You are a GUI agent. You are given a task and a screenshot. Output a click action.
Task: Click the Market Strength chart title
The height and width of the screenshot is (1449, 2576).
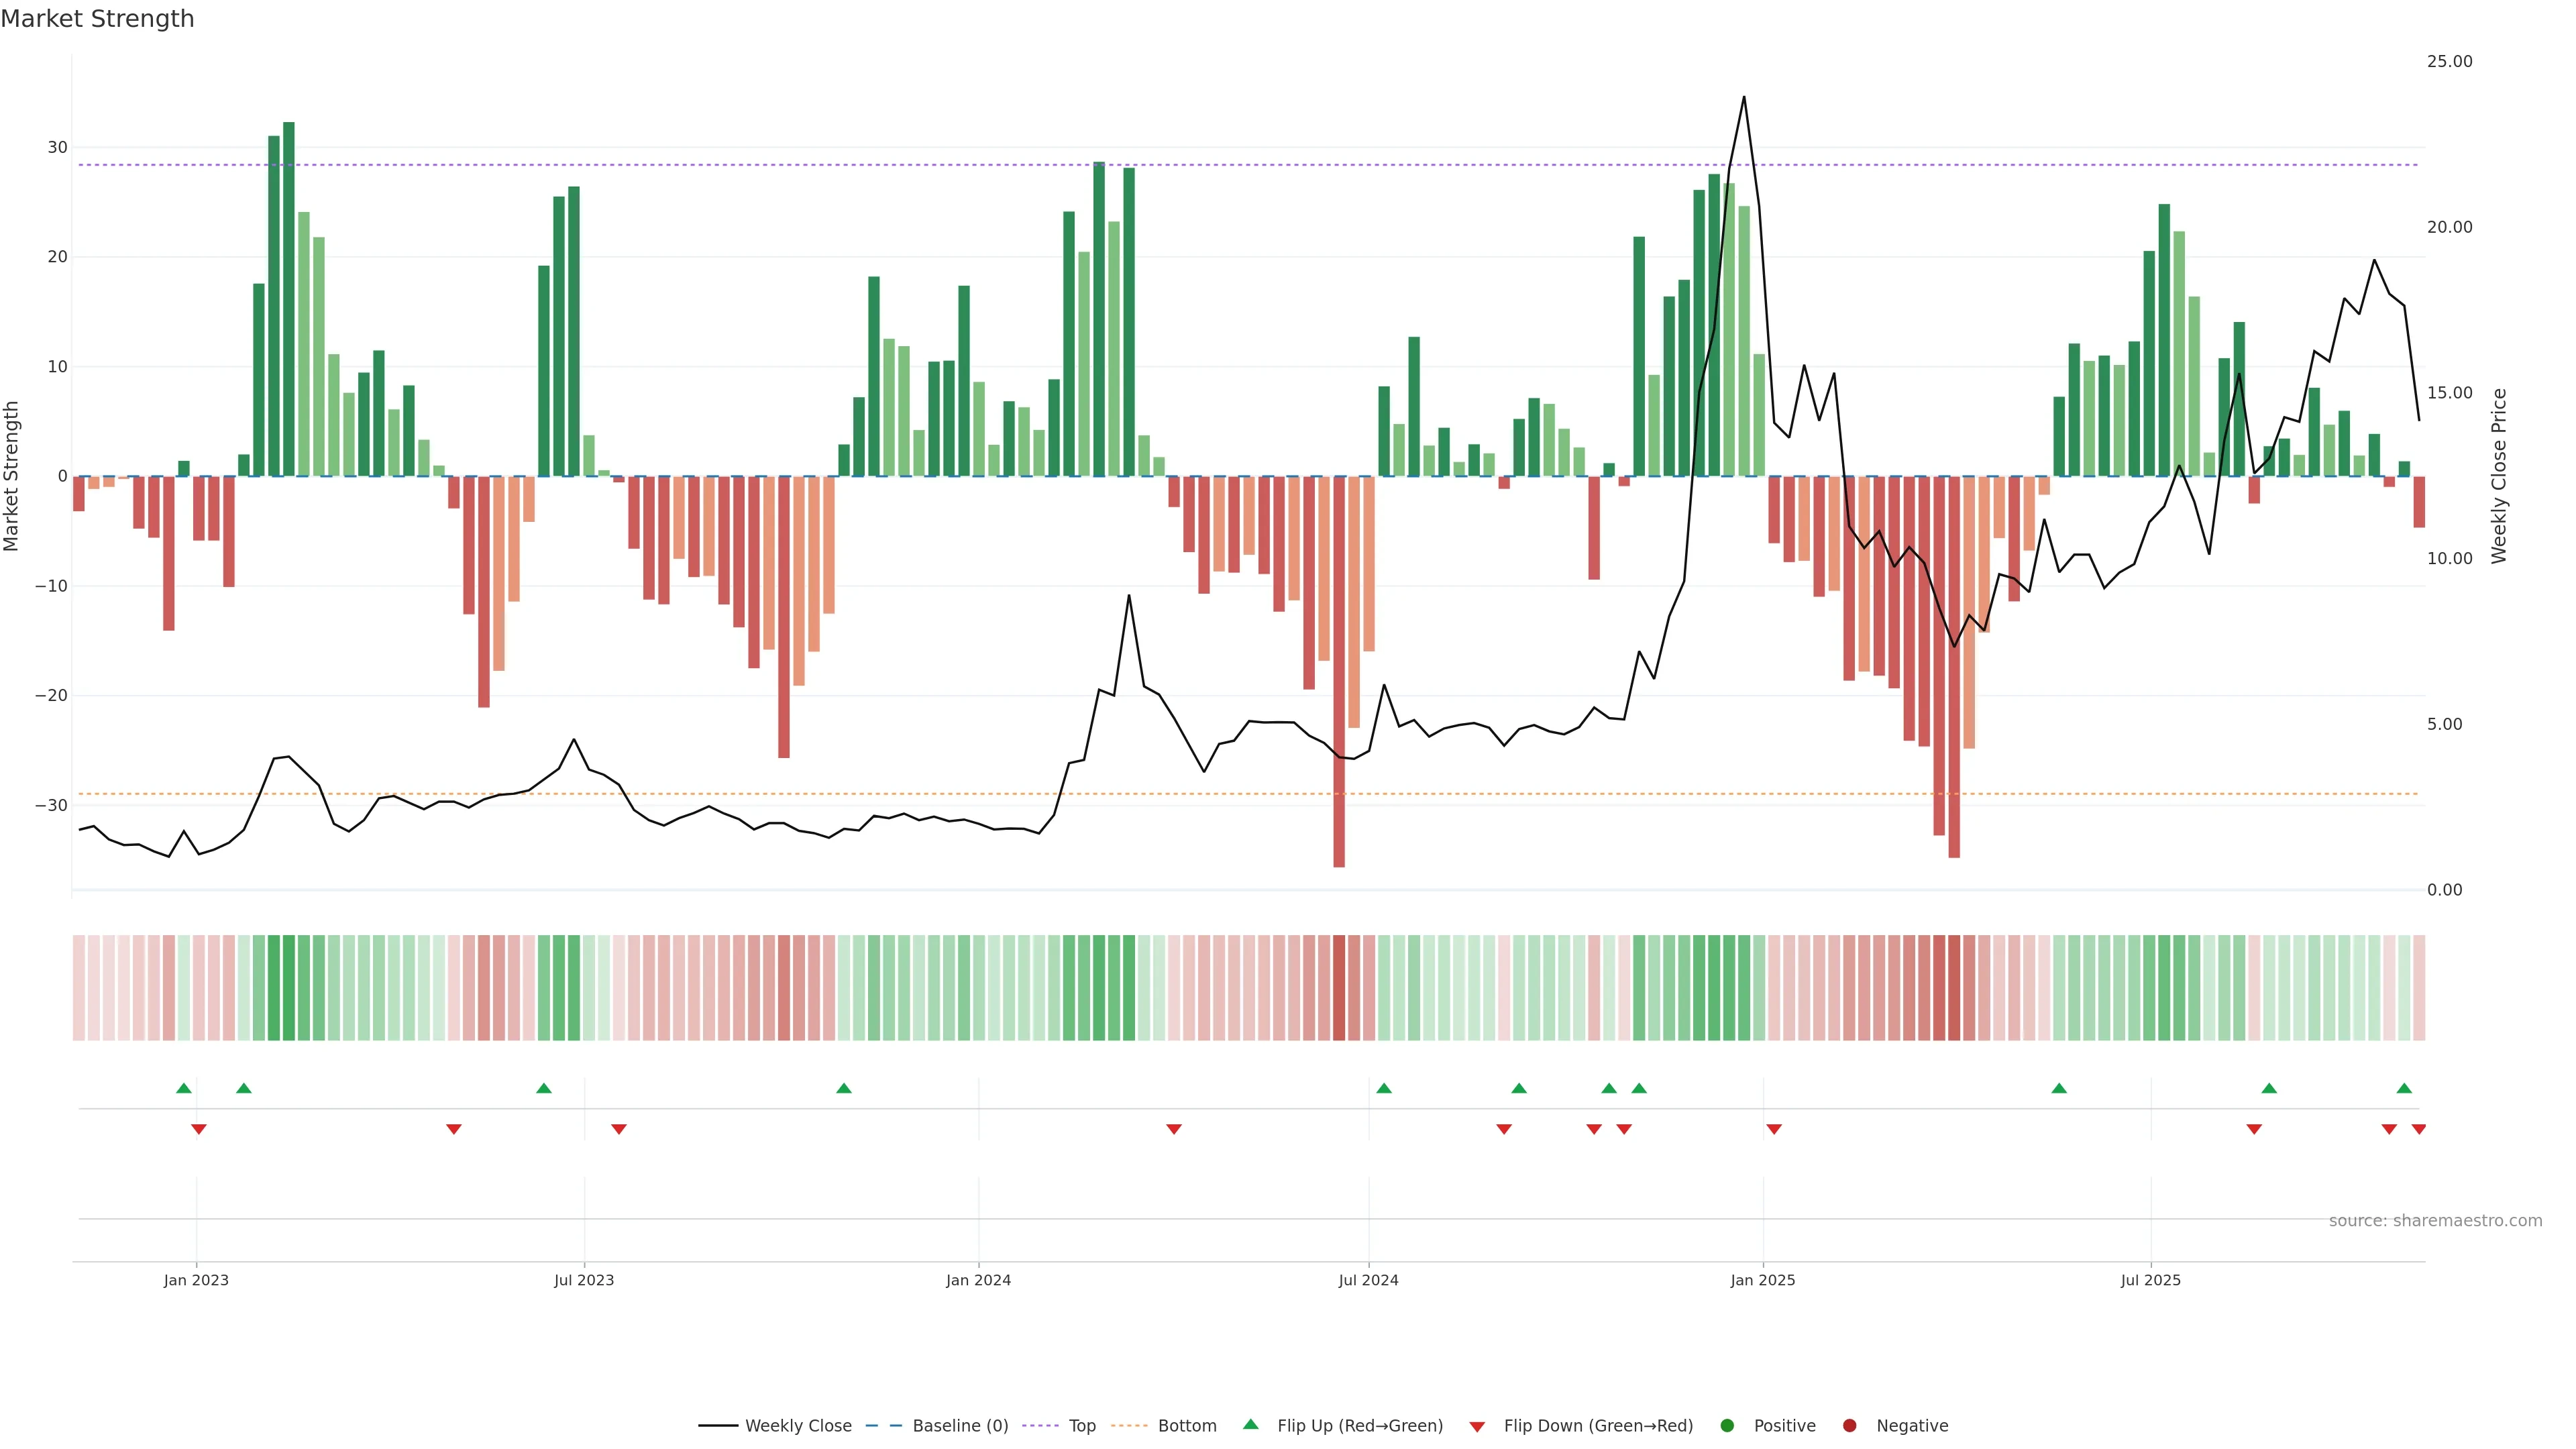point(97,19)
